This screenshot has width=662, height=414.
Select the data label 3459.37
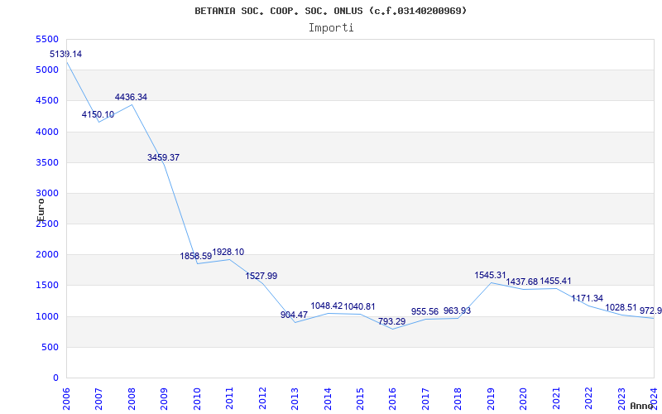point(163,157)
